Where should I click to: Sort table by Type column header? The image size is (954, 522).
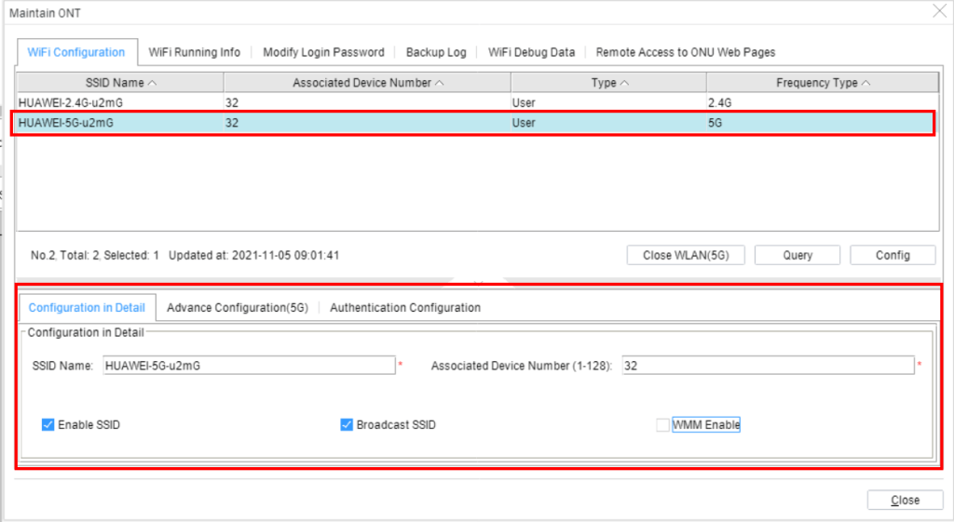coord(609,83)
